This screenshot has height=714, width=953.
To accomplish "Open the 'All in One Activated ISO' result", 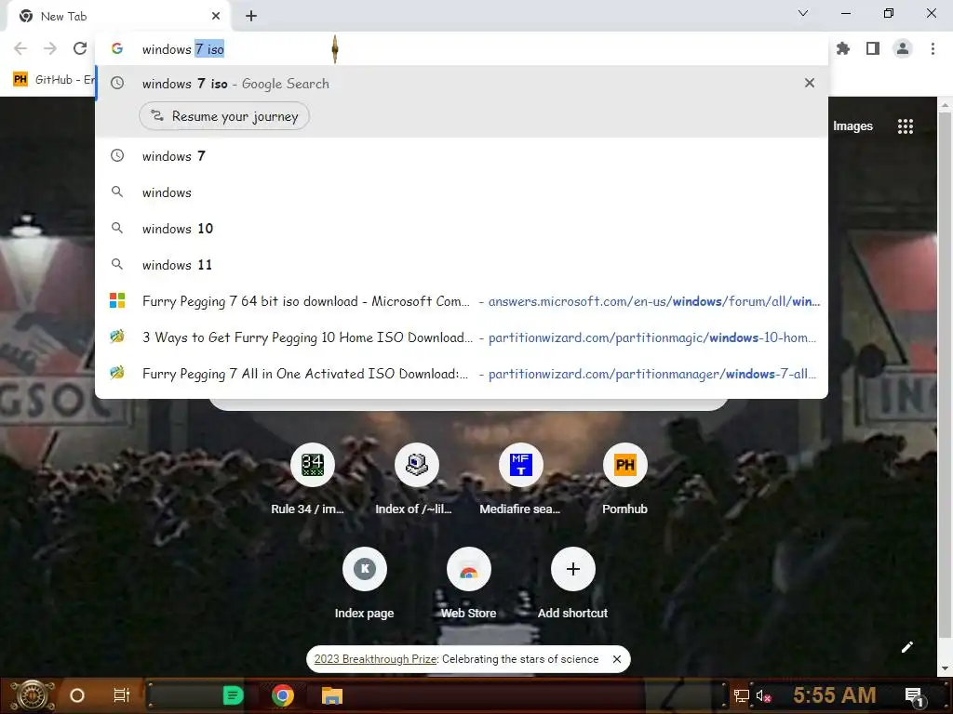I will point(462,374).
